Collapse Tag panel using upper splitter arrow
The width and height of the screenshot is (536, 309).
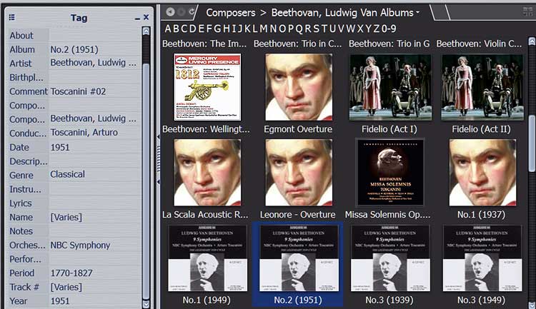pos(158,135)
